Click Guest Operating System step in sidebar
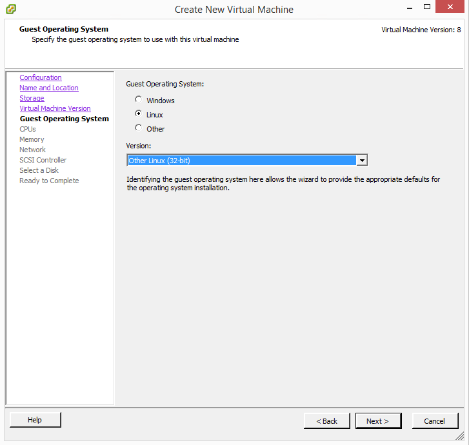 point(65,119)
